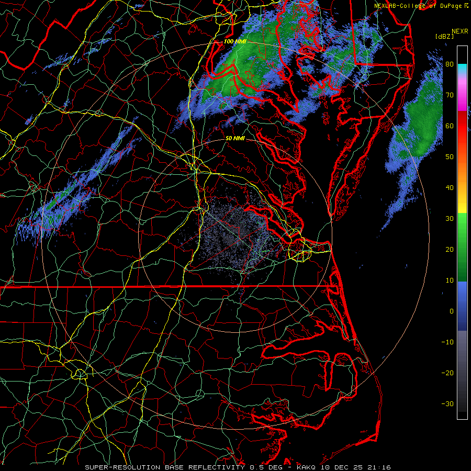Image resolution: width=471 pixels, height=471 pixels.
Task: Click the NEXLAB-College of DuPage watermark text
Action: pyautogui.click(x=421, y=6)
